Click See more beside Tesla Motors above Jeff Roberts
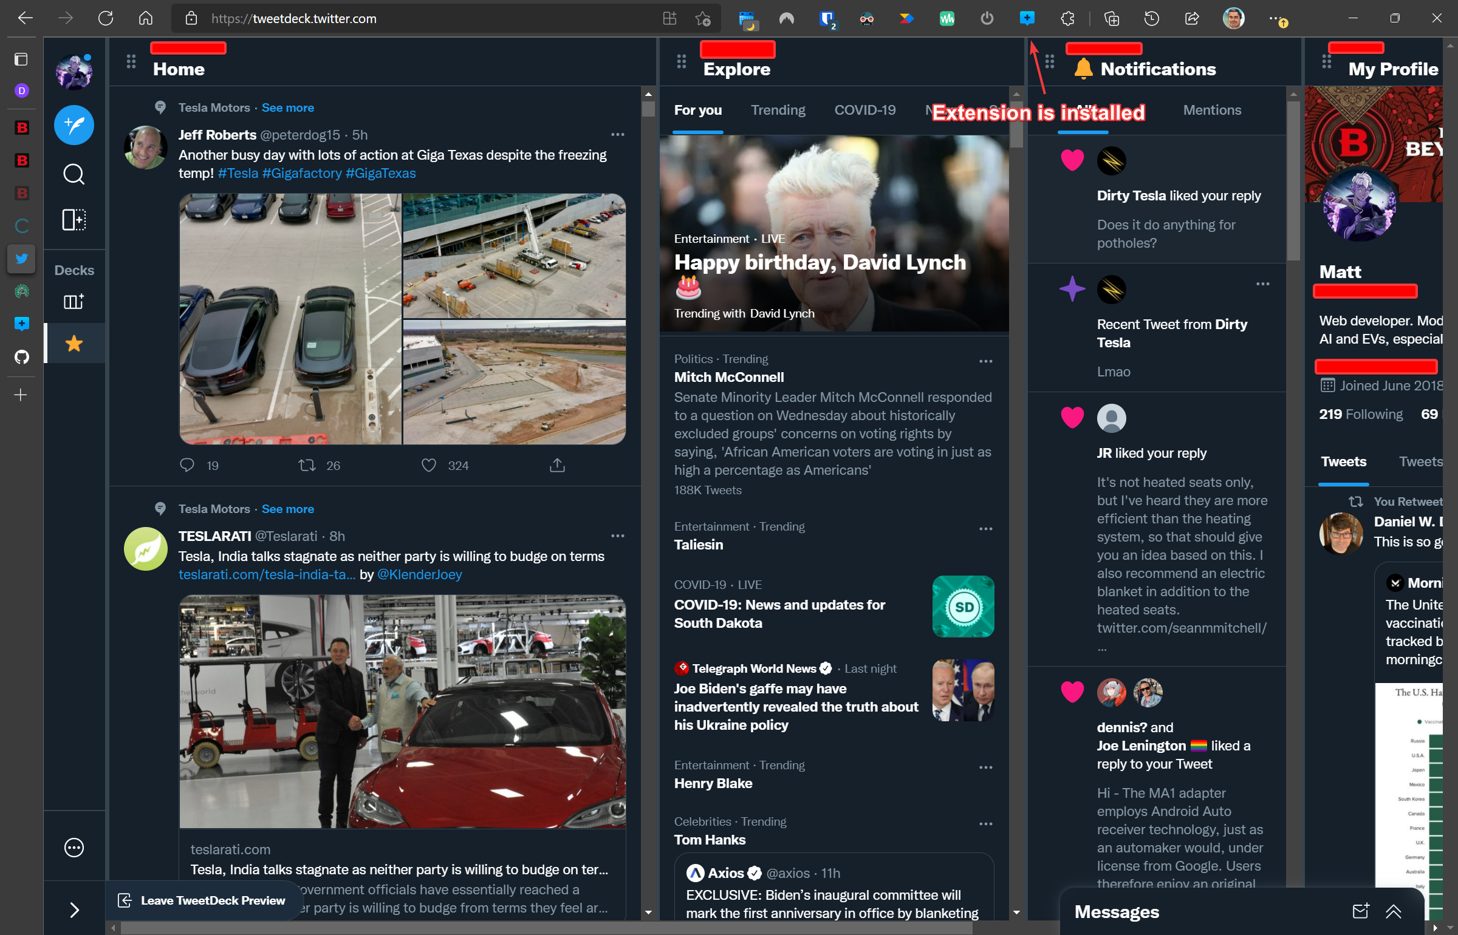The width and height of the screenshot is (1458, 935). coord(288,107)
